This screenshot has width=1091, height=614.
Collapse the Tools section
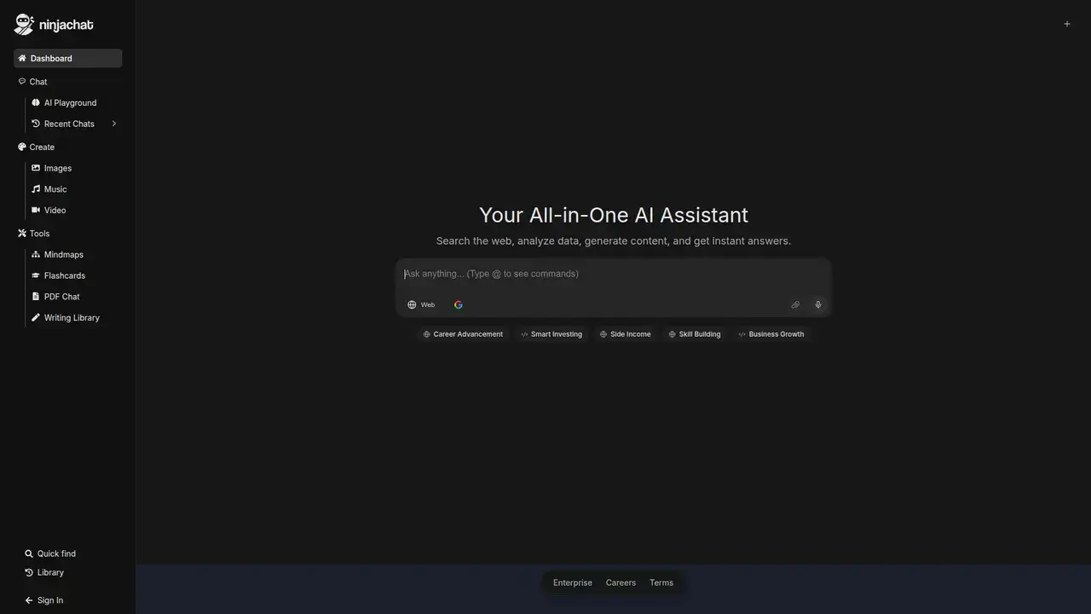tap(39, 234)
